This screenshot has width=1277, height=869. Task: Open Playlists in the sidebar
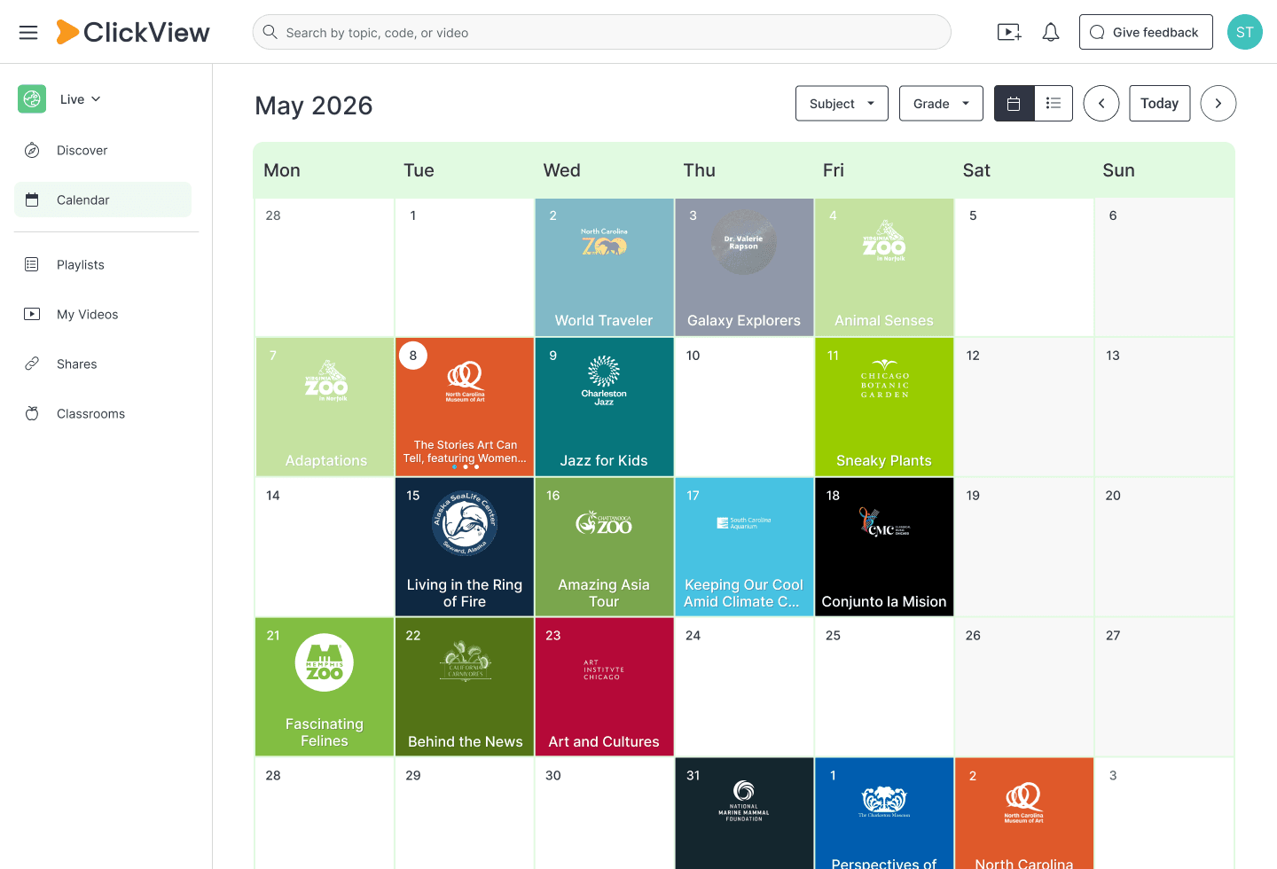pos(103,264)
